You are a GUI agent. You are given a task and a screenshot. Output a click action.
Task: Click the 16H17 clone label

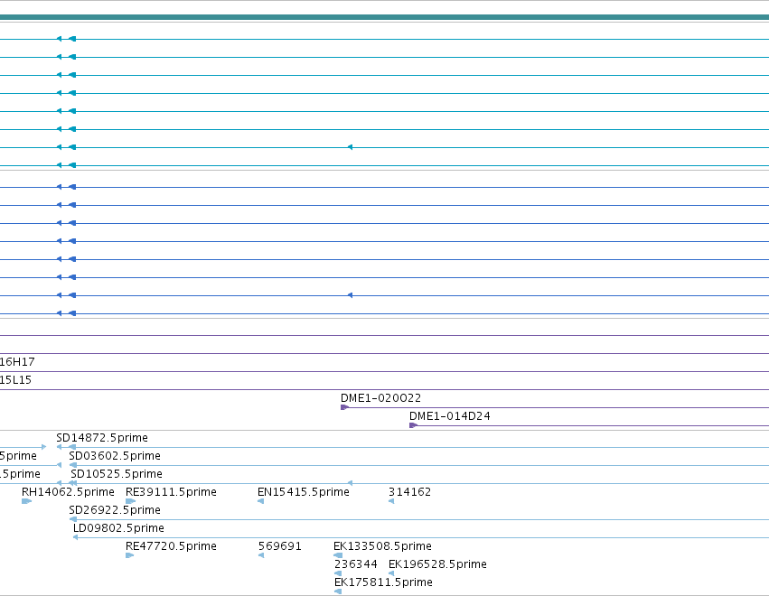(x=17, y=362)
